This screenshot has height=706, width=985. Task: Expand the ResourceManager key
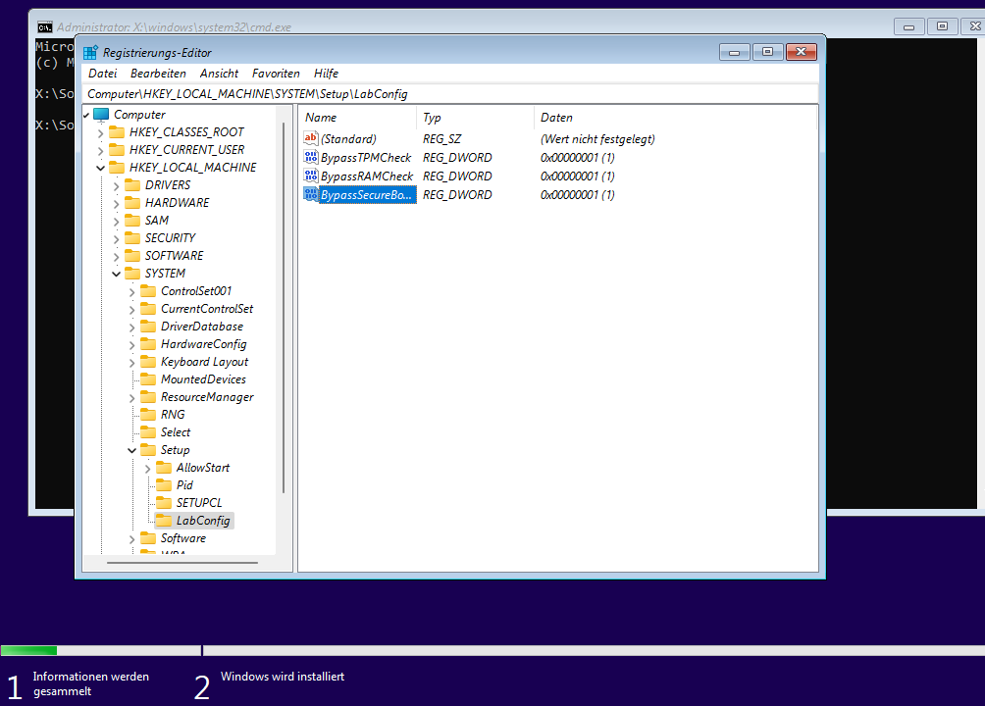pos(131,398)
